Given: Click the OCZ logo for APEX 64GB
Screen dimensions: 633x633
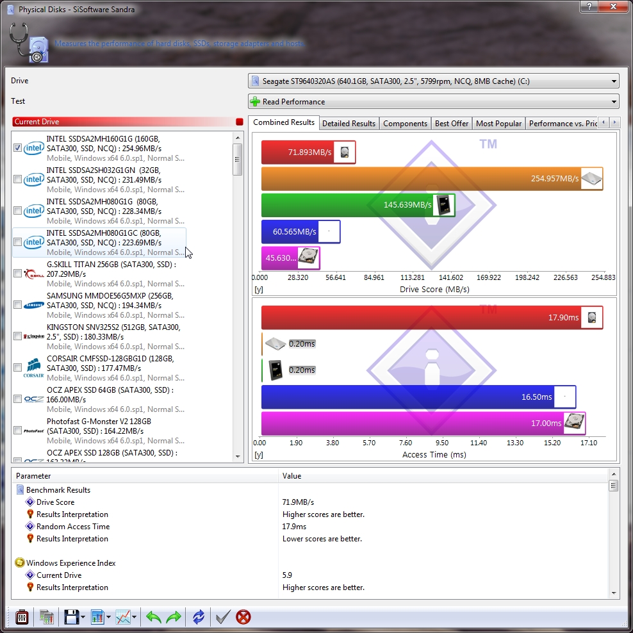Looking at the screenshot, I should (x=34, y=399).
